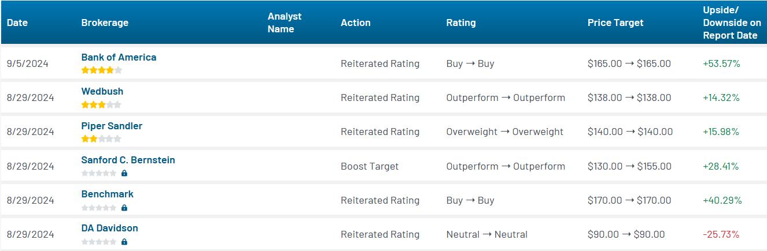Open the Bank of America brokerage link

(119, 57)
